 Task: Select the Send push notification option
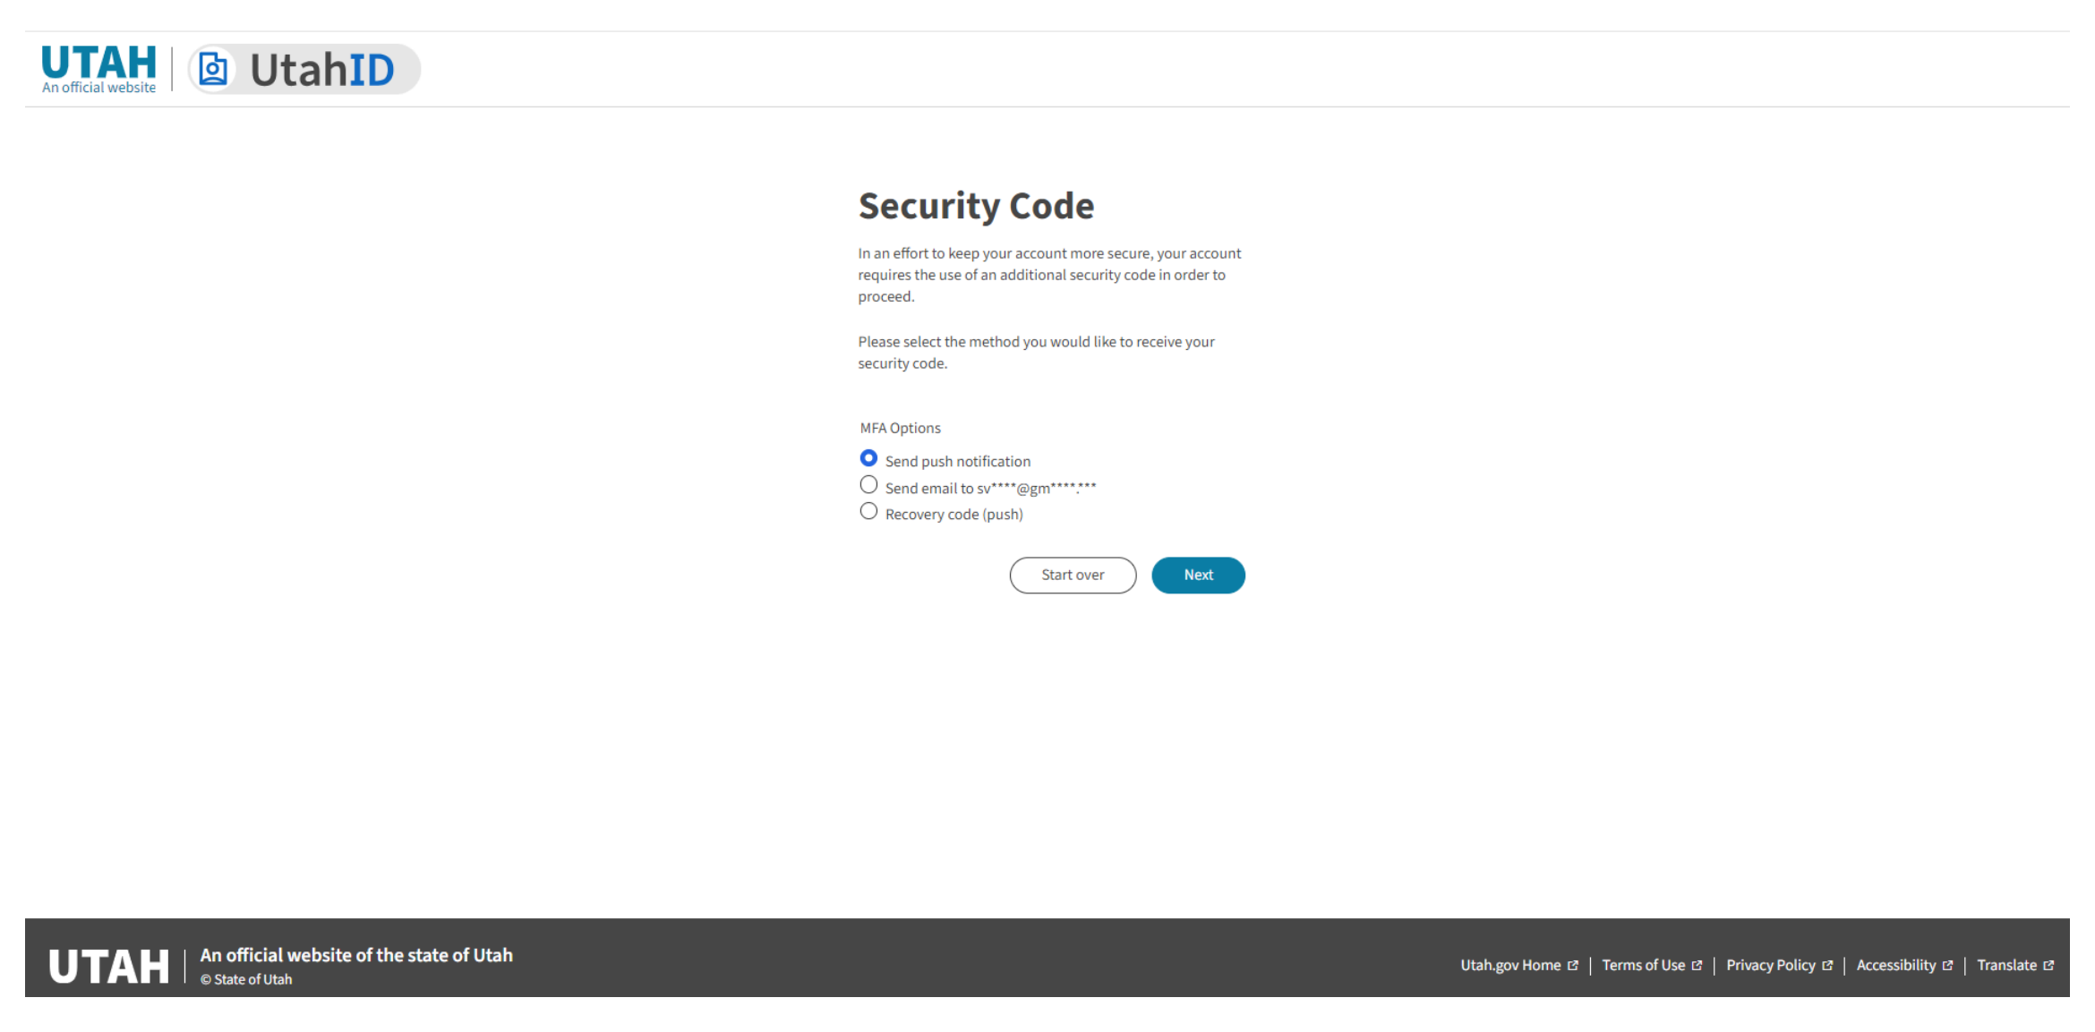pos(868,457)
